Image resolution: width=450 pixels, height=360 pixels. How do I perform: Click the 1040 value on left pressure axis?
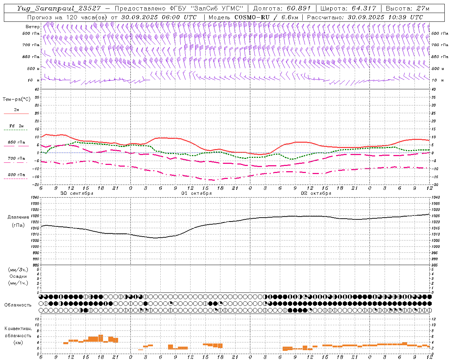[34, 198]
